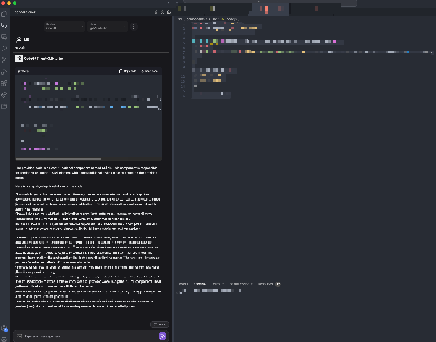Screen dimensions: 436x342
Task: Click the Insert code button
Action: click(149, 71)
